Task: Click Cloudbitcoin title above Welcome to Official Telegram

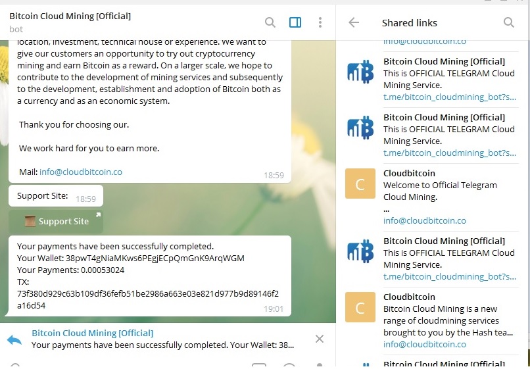Action: (409, 173)
